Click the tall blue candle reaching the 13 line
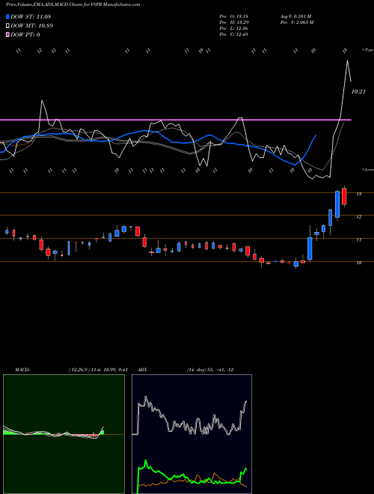The image size is (374, 494). 337,204
